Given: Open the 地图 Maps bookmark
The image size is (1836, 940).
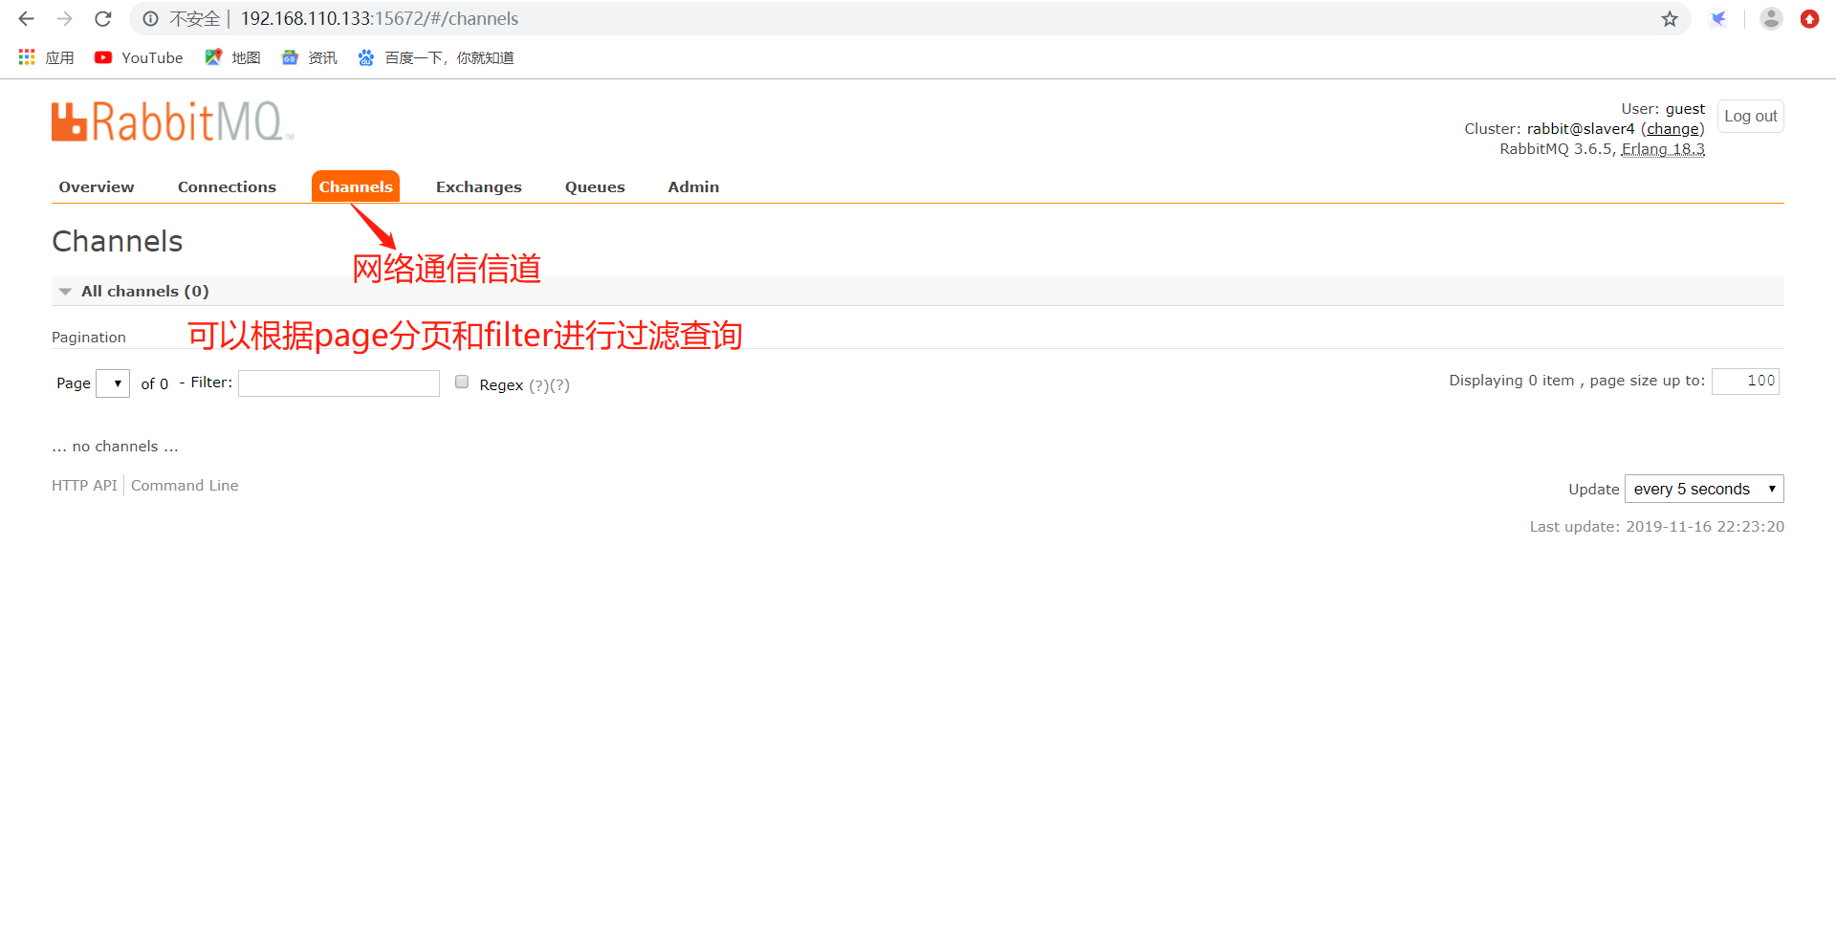Looking at the screenshot, I should point(231,57).
